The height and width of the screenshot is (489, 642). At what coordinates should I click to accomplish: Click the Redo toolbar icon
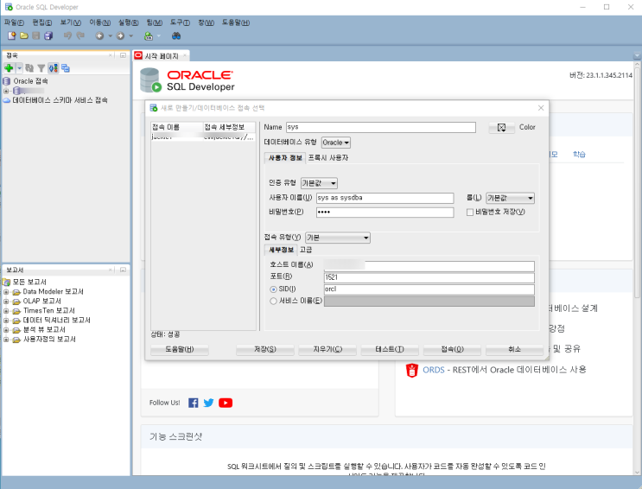[80, 35]
